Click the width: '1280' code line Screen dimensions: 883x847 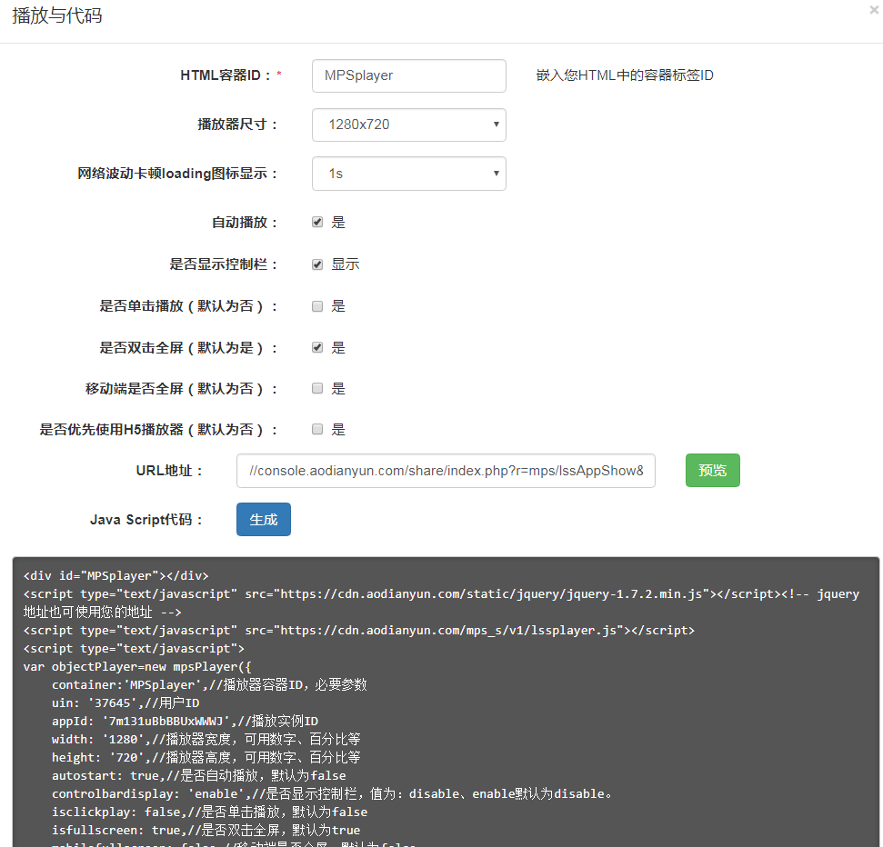tap(206, 739)
